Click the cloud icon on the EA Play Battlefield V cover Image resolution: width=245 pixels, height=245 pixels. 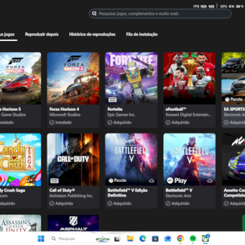(209, 181)
